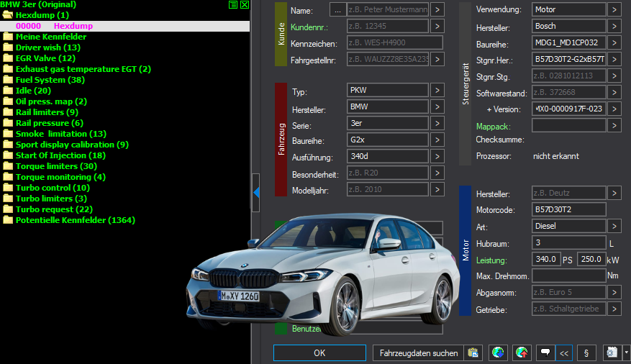Open the Meine Kennfelder folder
This screenshot has width=631, height=364.
point(50,37)
